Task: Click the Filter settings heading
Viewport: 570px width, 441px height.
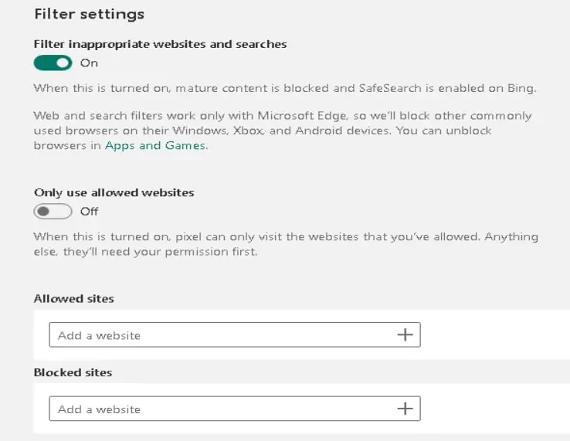Action: (90, 14)
